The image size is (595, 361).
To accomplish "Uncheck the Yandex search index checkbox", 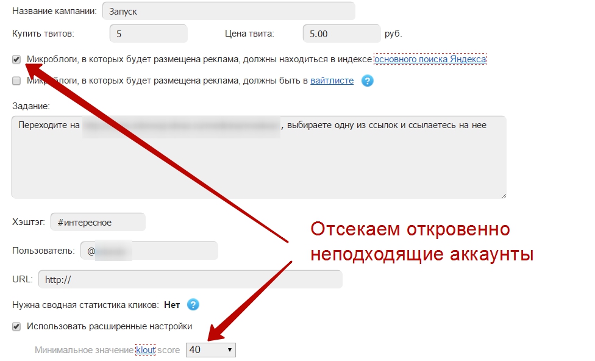I will (16, 60).
